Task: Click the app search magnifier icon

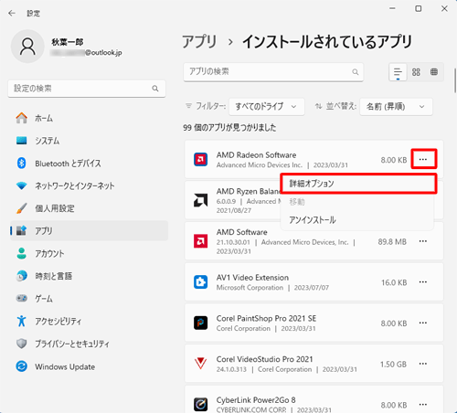Action: (x=355, y=72)
